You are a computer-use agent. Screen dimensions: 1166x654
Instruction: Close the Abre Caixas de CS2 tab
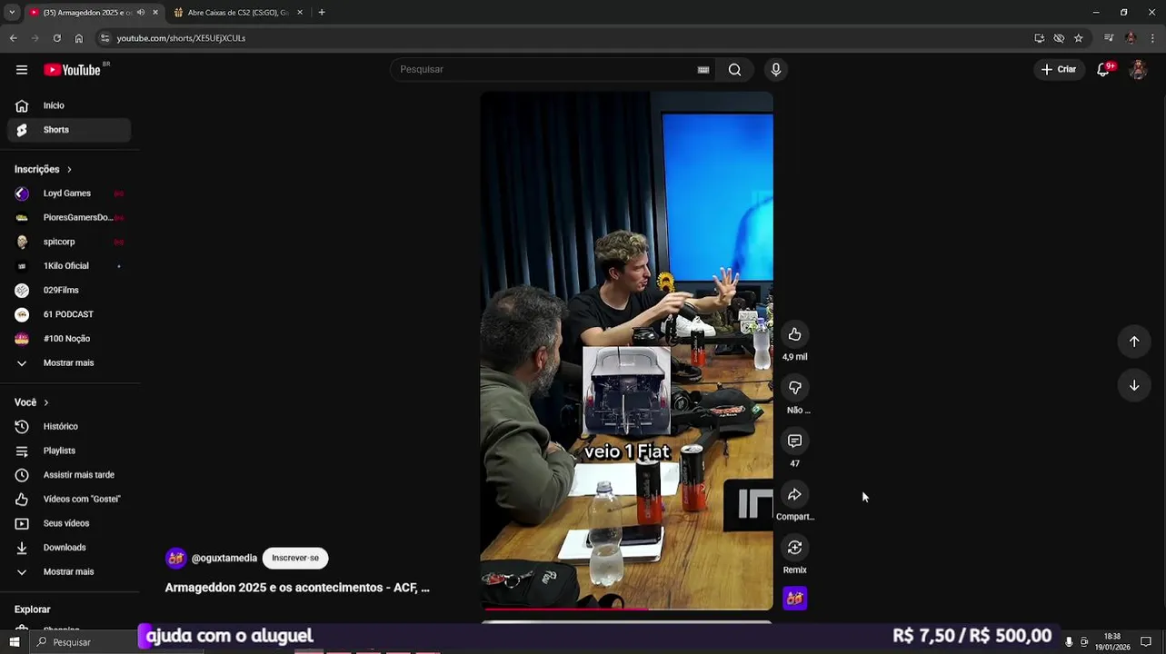[x=301, y=13]
